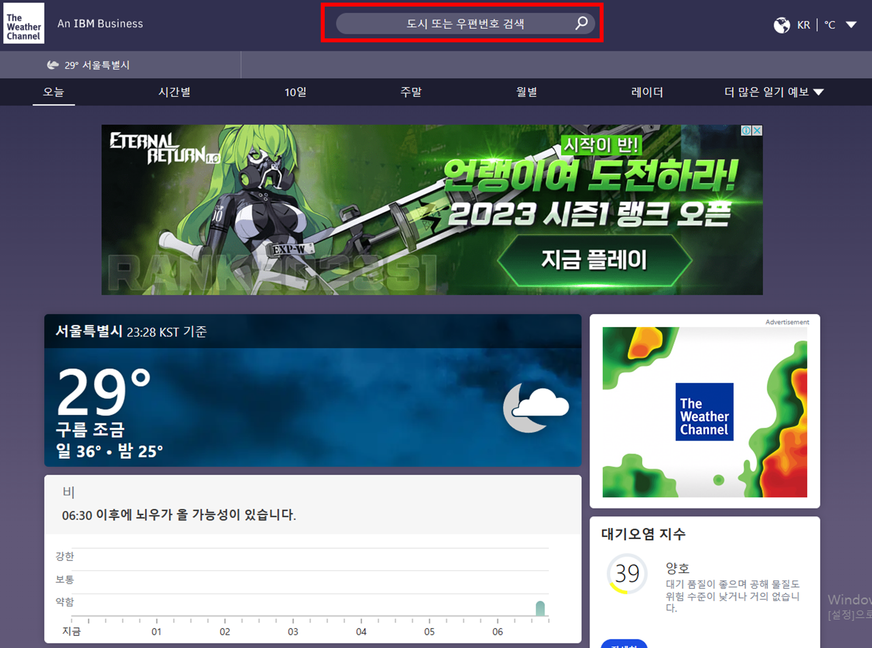
Task: Open the 10일 forecast tab
Action: (x=295, y=92)
